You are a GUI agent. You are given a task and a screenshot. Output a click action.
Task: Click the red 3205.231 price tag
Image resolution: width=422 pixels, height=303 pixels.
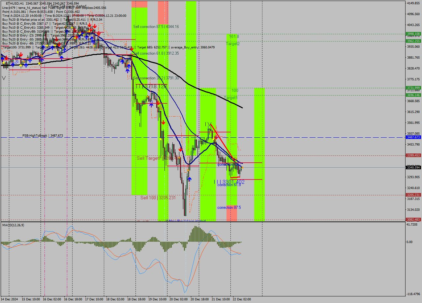coord(413,195)
